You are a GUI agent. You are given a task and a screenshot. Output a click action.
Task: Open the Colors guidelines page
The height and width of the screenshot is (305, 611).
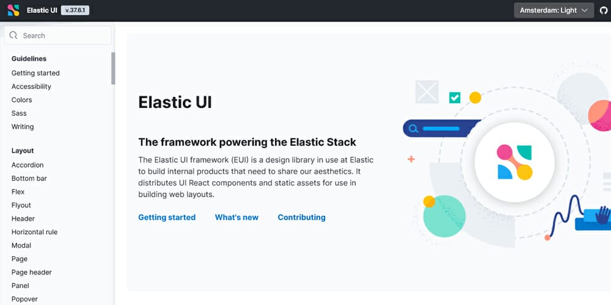click(x=22, y=100)
